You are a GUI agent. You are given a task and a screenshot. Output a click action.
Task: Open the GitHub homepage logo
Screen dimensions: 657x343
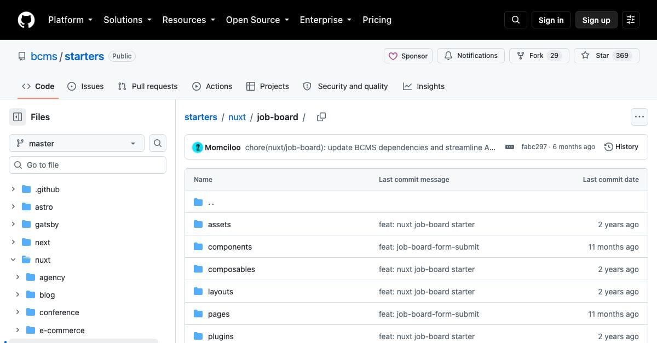pyautogui.click(x=26, y=20)
